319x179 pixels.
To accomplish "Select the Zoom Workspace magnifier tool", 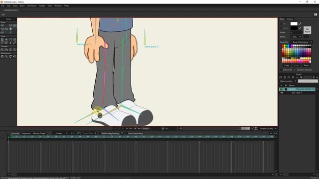I will pyautogui.click(x=6, y=56).
